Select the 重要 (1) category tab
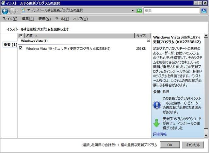Screen dimensions: 209x153 (x=10, y=44)
